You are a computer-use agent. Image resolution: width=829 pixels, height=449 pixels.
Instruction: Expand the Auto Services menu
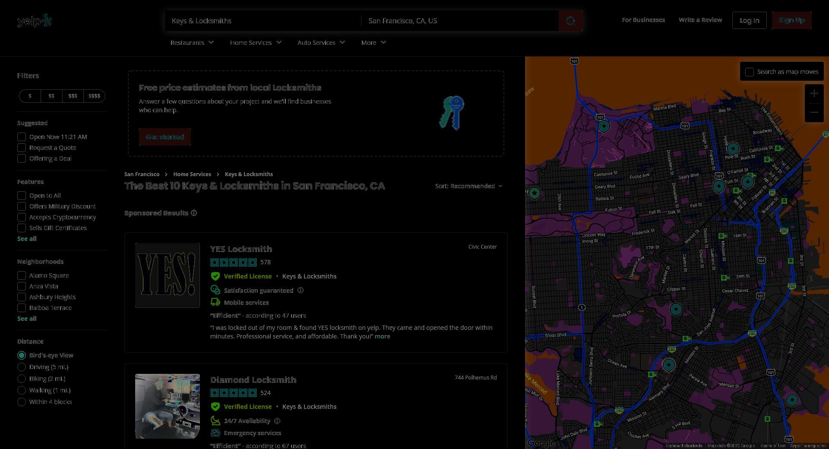[321, 43]
